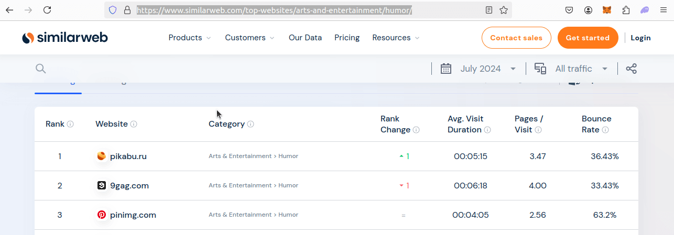Click the Contact sales button
Screen dimensions: 674x235
click(x=516, y=38)
